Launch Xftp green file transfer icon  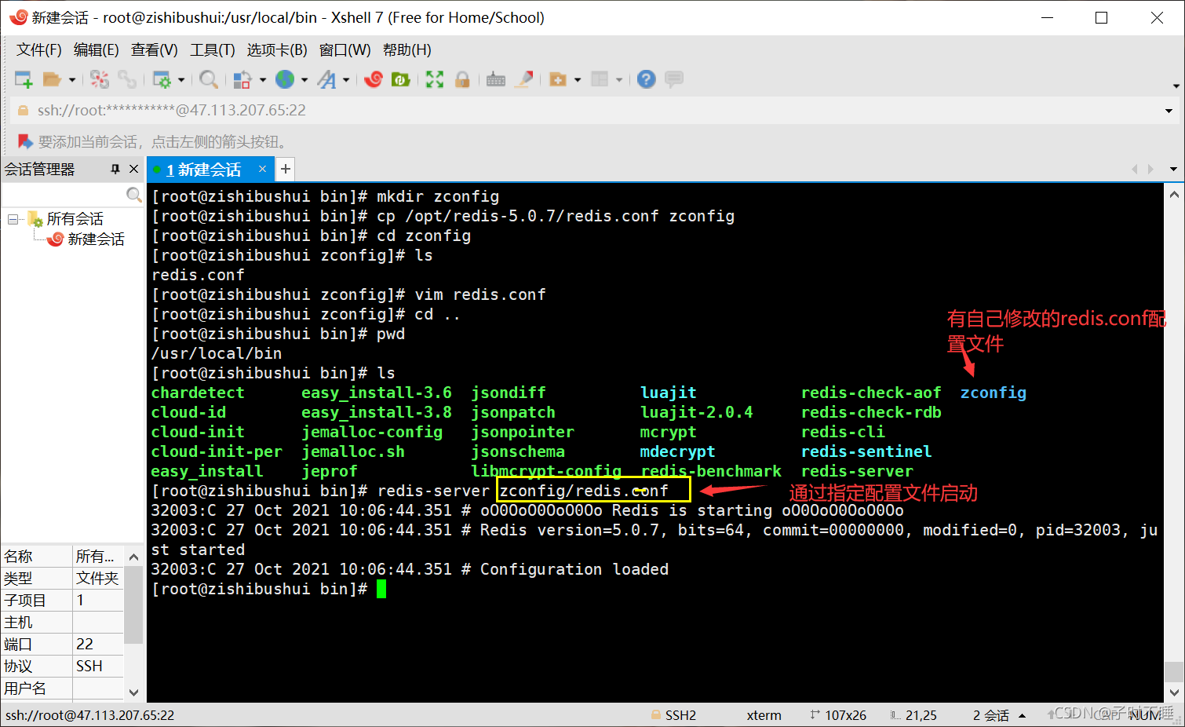click(x=401, y=79)
